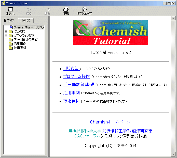Open the 豊橋技術科学大学 link
The height and width of the screenshot is (158, 177).
[x=85, y=131]
